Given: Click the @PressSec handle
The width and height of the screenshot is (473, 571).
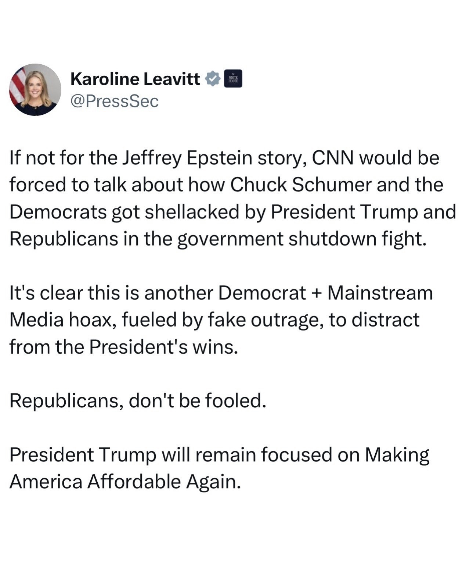Looking at the screenshot, I should (x=114, y=101).
